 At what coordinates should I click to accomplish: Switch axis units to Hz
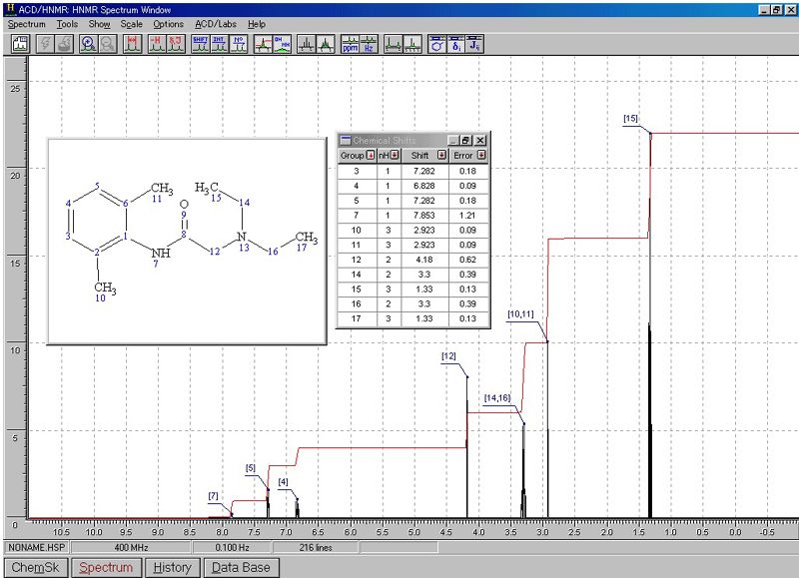click(369, 44)
